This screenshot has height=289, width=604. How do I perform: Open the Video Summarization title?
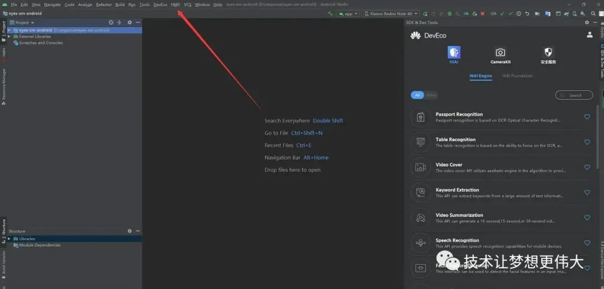(x=459, y=215)
